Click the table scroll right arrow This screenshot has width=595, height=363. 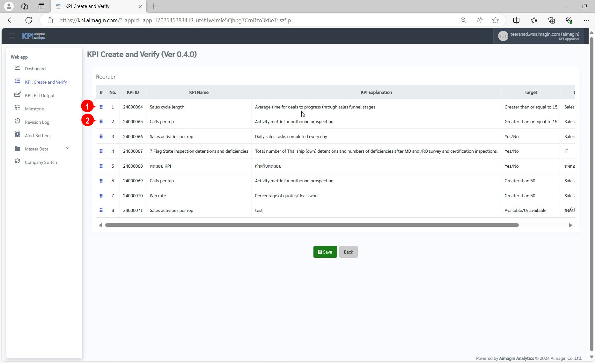point(570,225)
